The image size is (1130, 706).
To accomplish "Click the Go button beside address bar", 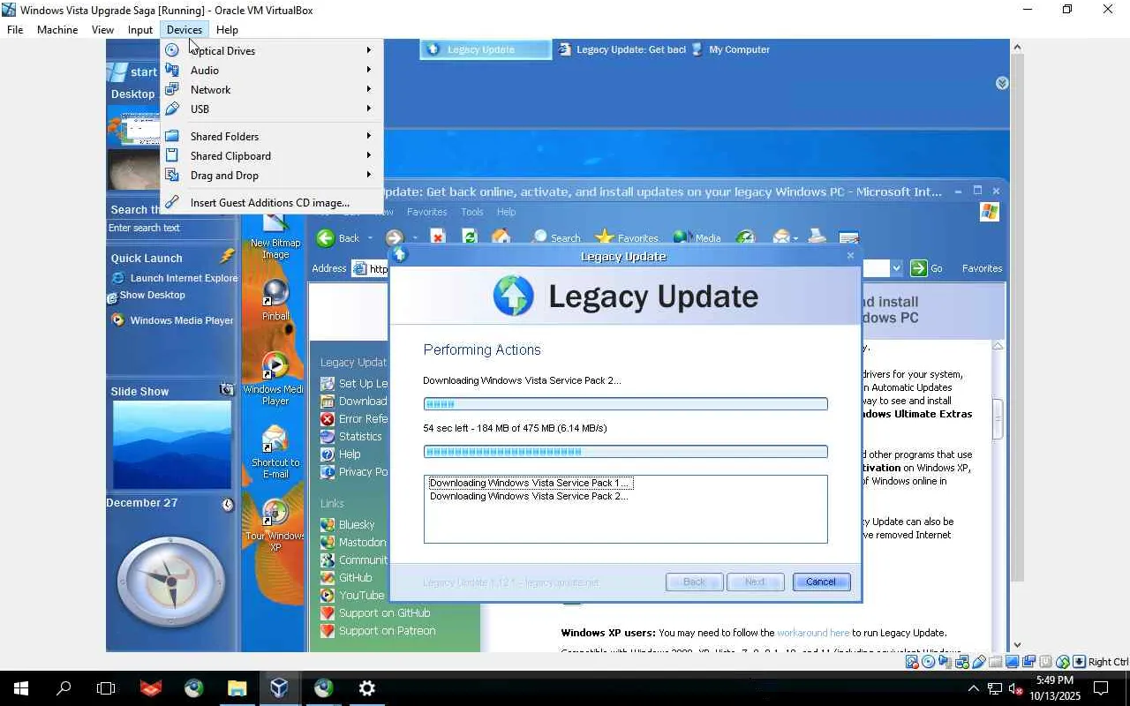I will coord(926,268).
